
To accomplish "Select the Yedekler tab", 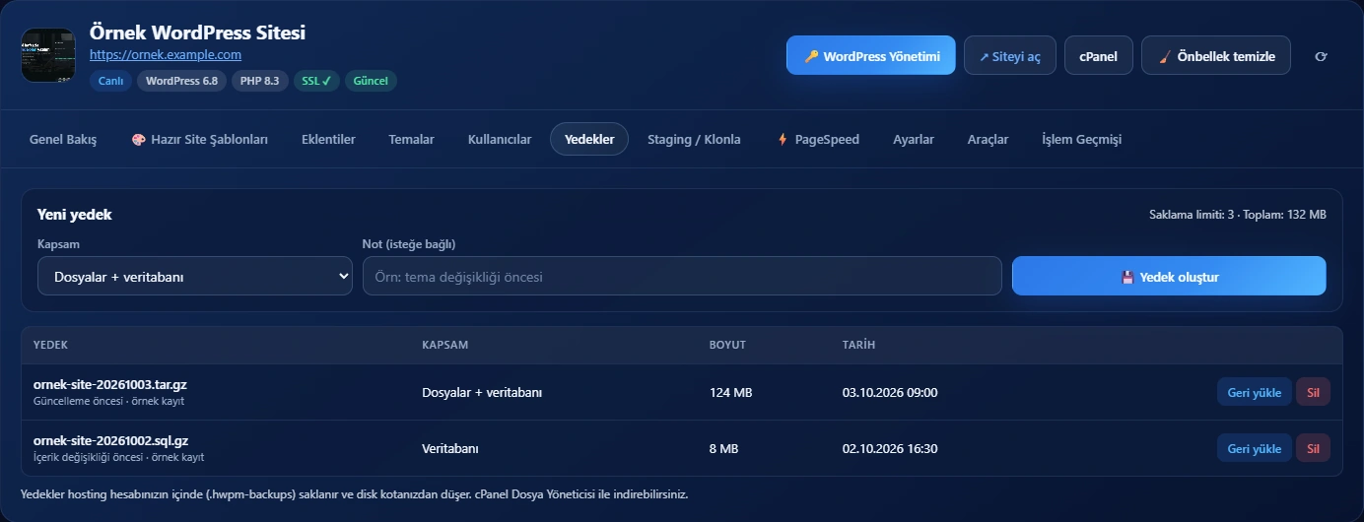I will (x=589, y=140).
